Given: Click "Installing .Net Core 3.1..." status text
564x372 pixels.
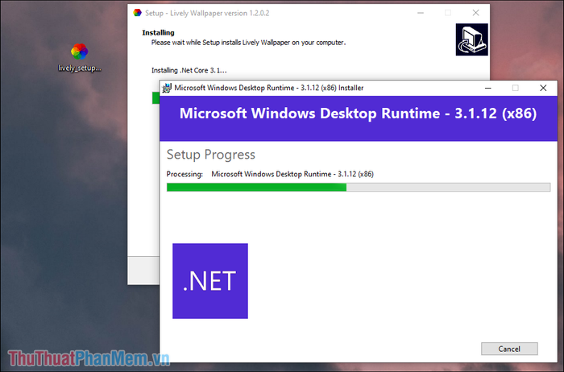Looking at the screenshot, I should (x=189, y=70).
